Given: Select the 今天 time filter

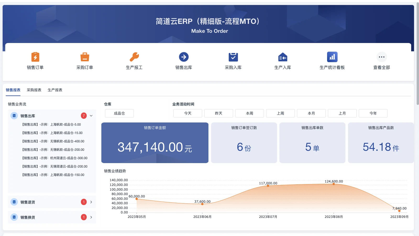Looking at the screenshot, I should pos(188,113).
